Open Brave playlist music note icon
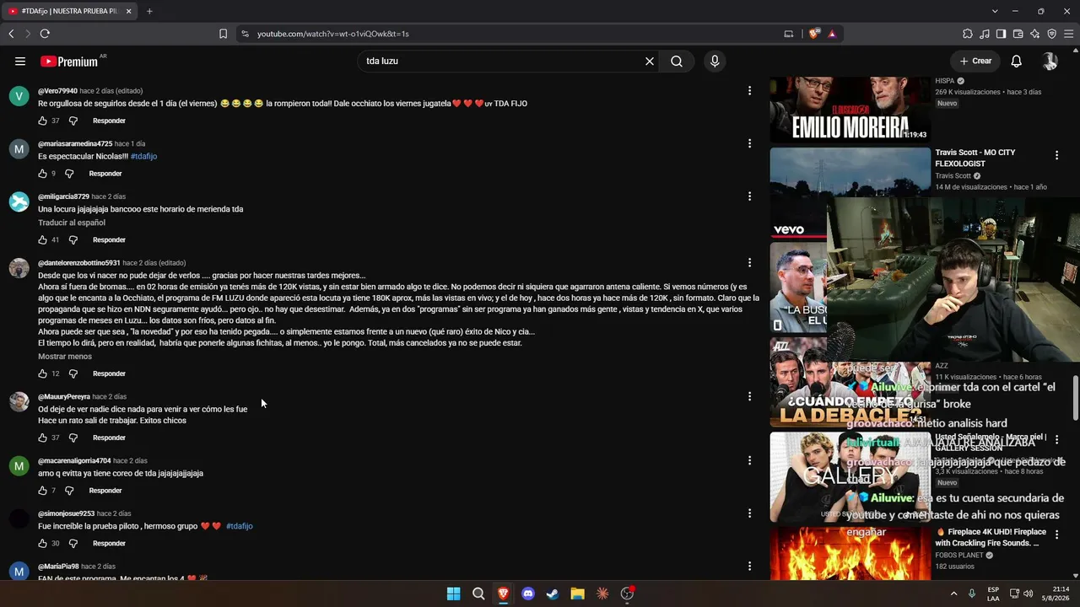The height and width of the screenshot is (607, 1080). [985, 34]
